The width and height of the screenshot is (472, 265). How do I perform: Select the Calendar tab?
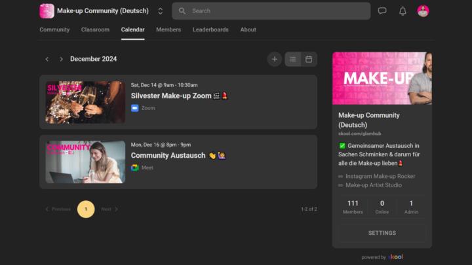point(132,29)
